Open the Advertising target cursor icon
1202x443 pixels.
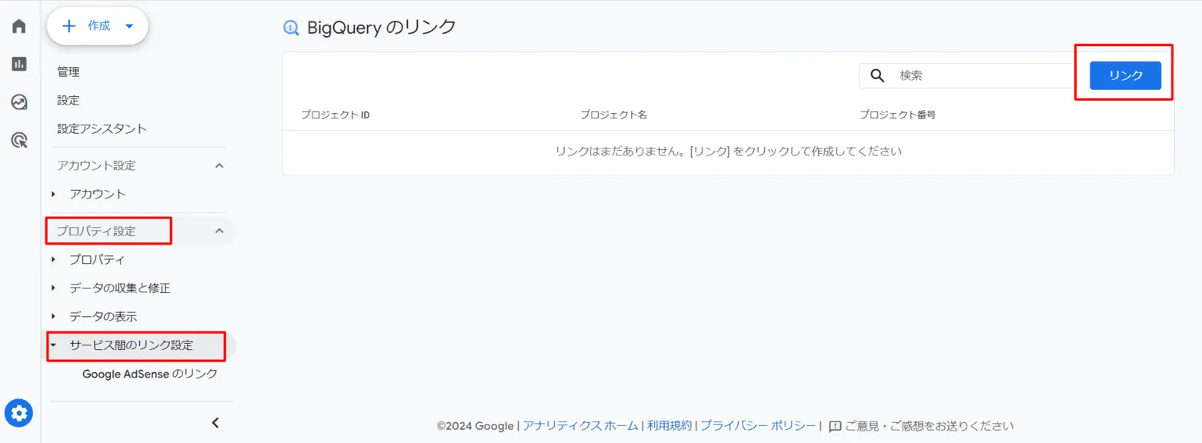pos(19,140)
